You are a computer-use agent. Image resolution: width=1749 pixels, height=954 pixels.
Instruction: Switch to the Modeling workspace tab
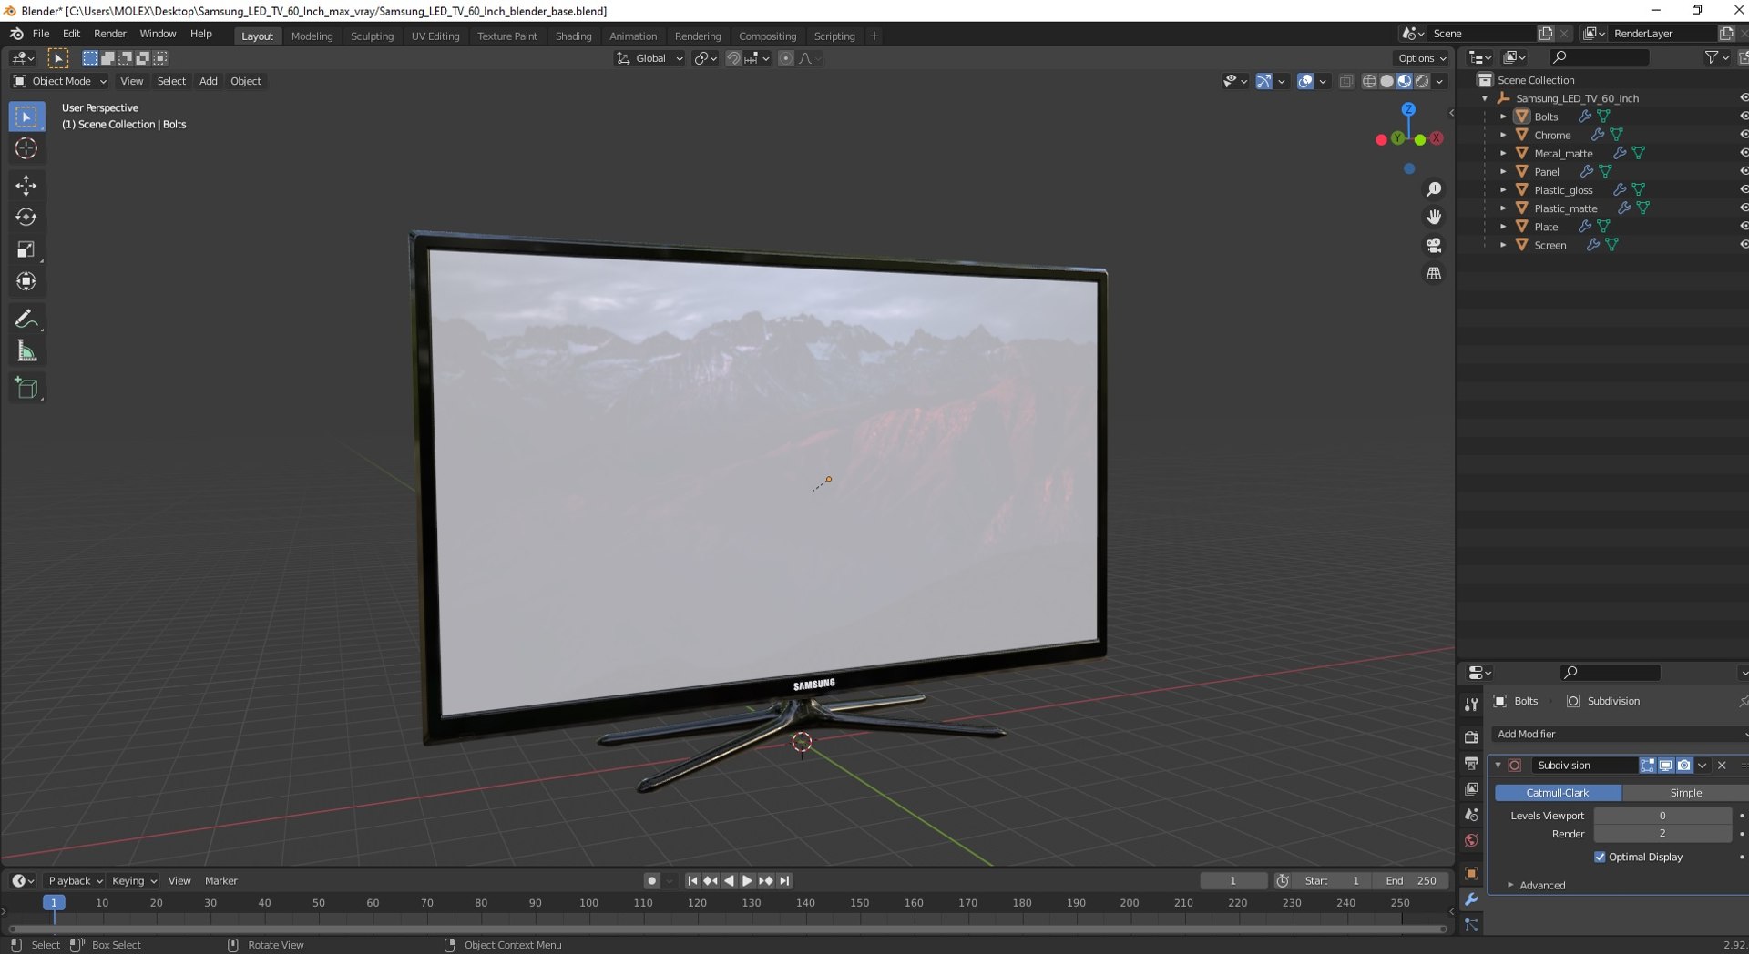[x=312, y=36]
